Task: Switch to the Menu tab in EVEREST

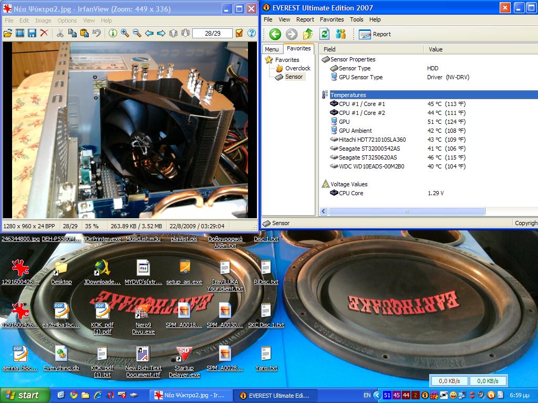Action: 272,49
